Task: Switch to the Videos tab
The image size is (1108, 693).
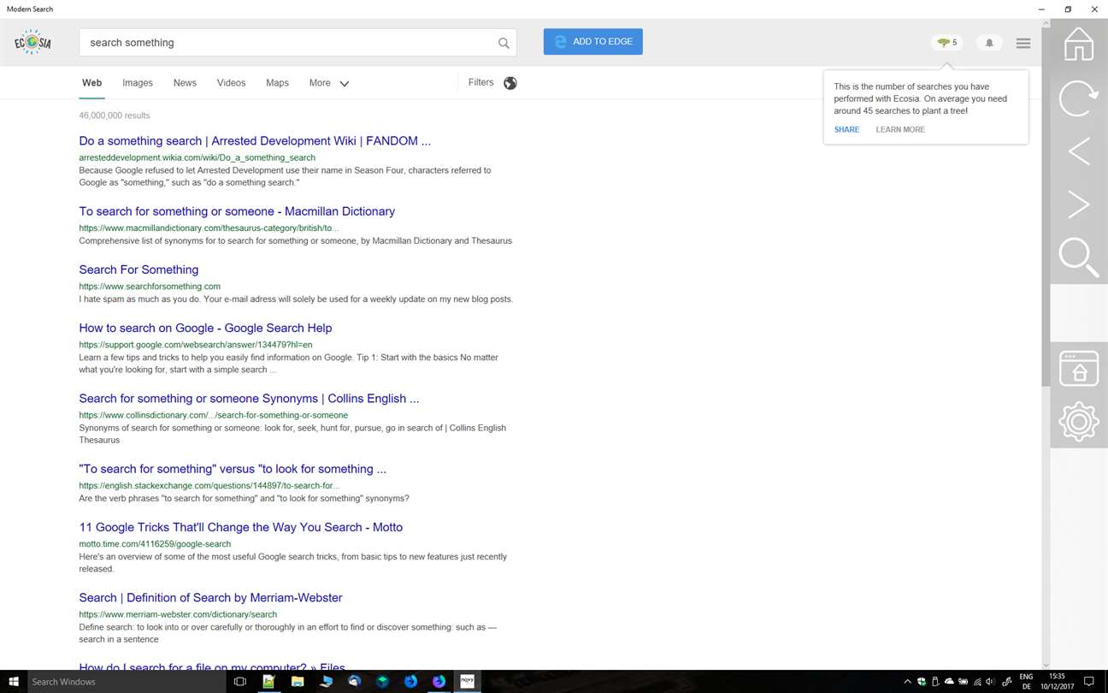Action: click(x=231, y=83)
